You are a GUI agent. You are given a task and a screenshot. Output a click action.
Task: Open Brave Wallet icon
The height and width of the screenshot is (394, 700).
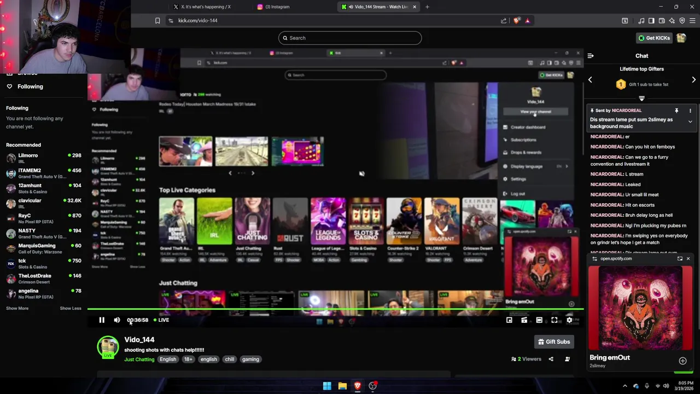coord(662,21)
